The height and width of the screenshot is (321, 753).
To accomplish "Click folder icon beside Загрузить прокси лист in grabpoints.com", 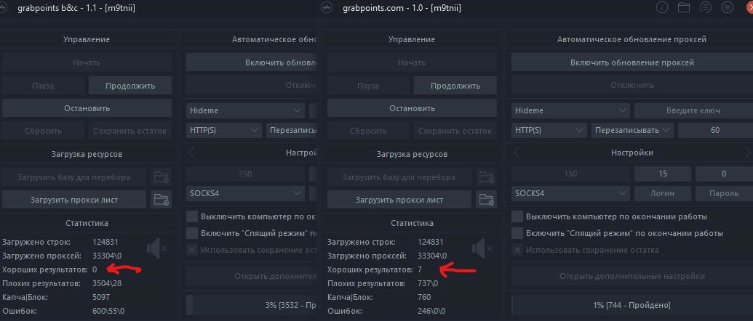I will pyautogui.click(x=487, y=199).
